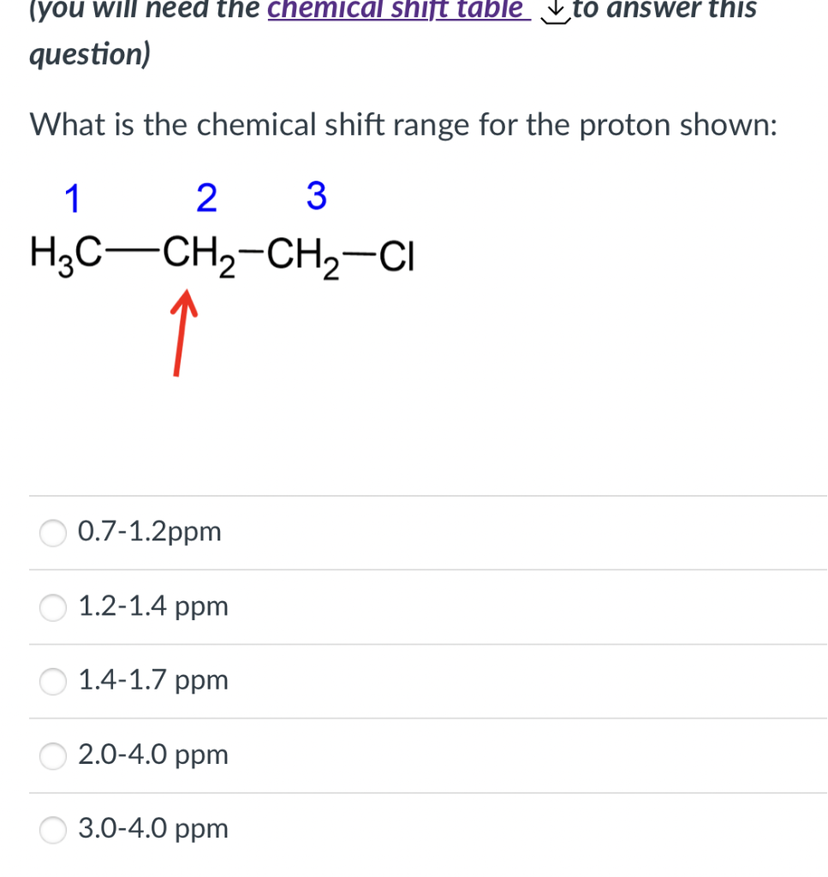Click the question text about chemical shift range
The height and width of the screenshot is (877, 828).
(402, 125)
